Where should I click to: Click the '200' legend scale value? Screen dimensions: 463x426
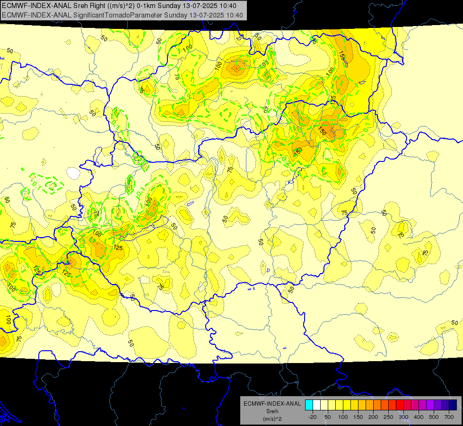click(x=373, y=417)
